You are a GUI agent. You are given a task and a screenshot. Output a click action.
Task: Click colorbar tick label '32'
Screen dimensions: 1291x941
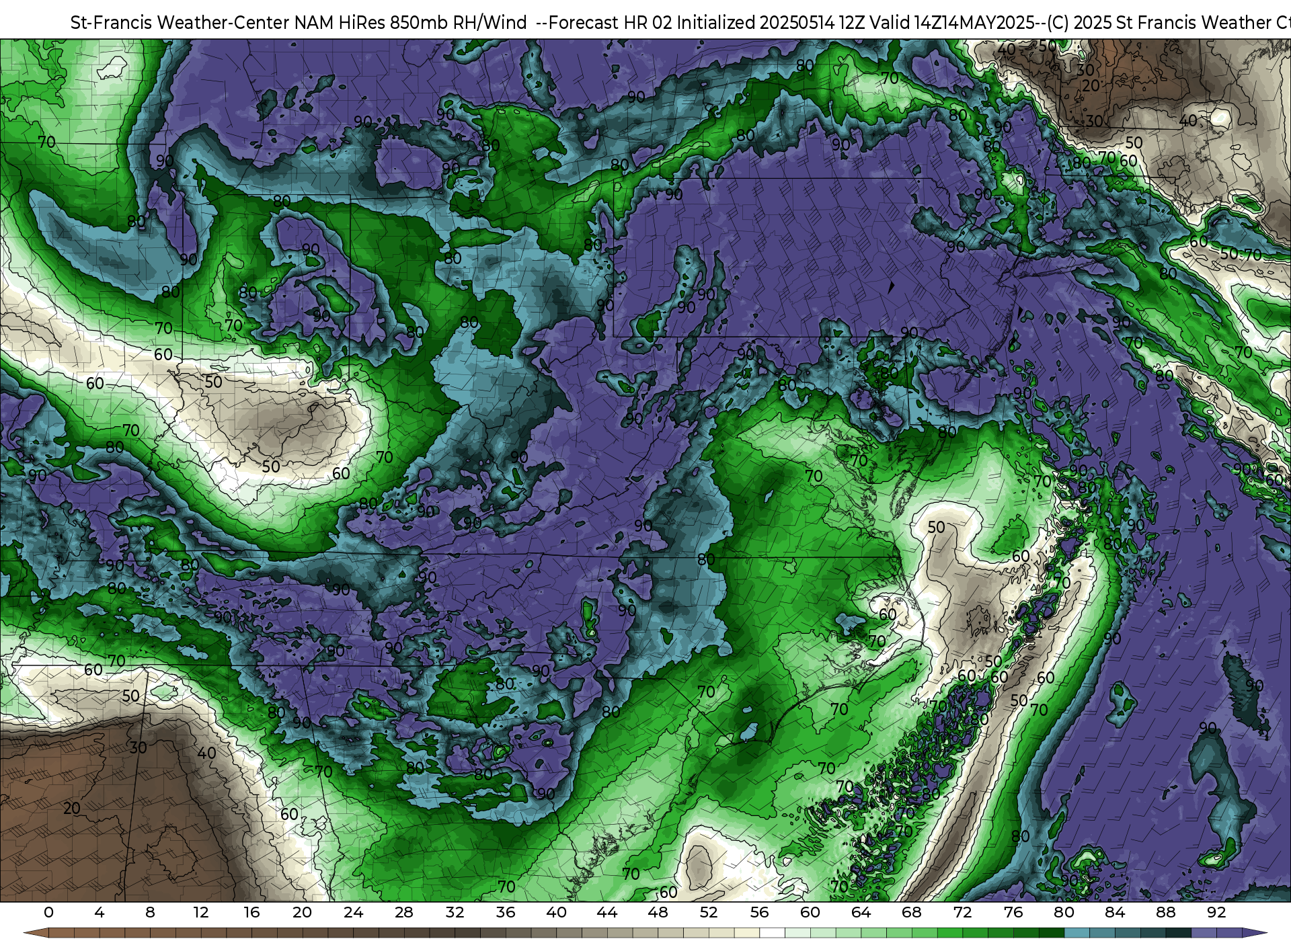[x=455, y=912]
